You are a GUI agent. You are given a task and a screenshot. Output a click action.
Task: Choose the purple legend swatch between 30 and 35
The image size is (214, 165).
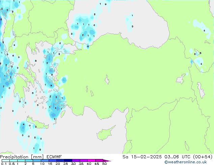(76, 161)
